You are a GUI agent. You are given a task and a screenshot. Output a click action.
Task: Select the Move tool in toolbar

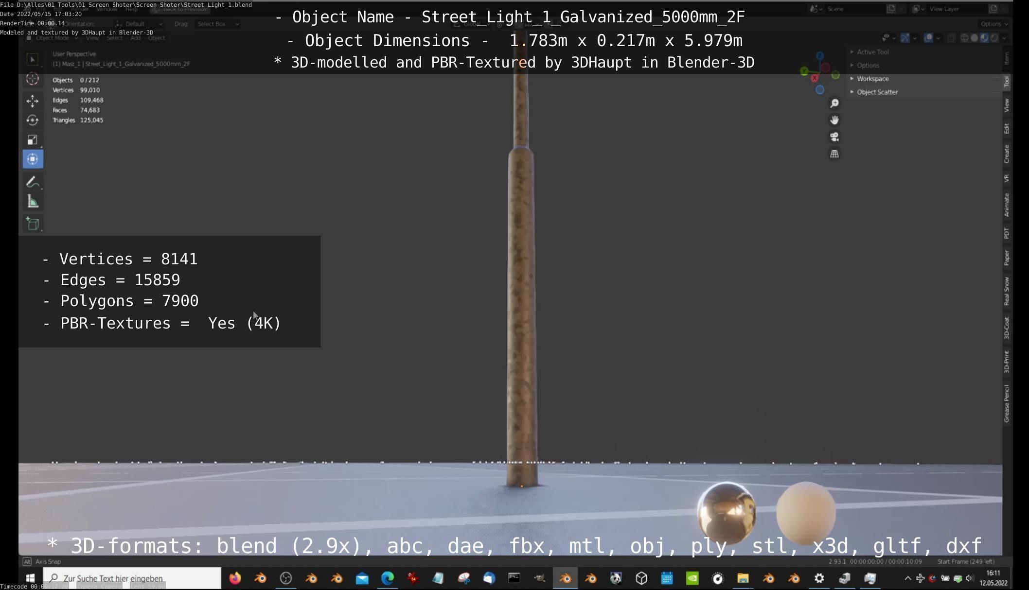pos(33,101)
